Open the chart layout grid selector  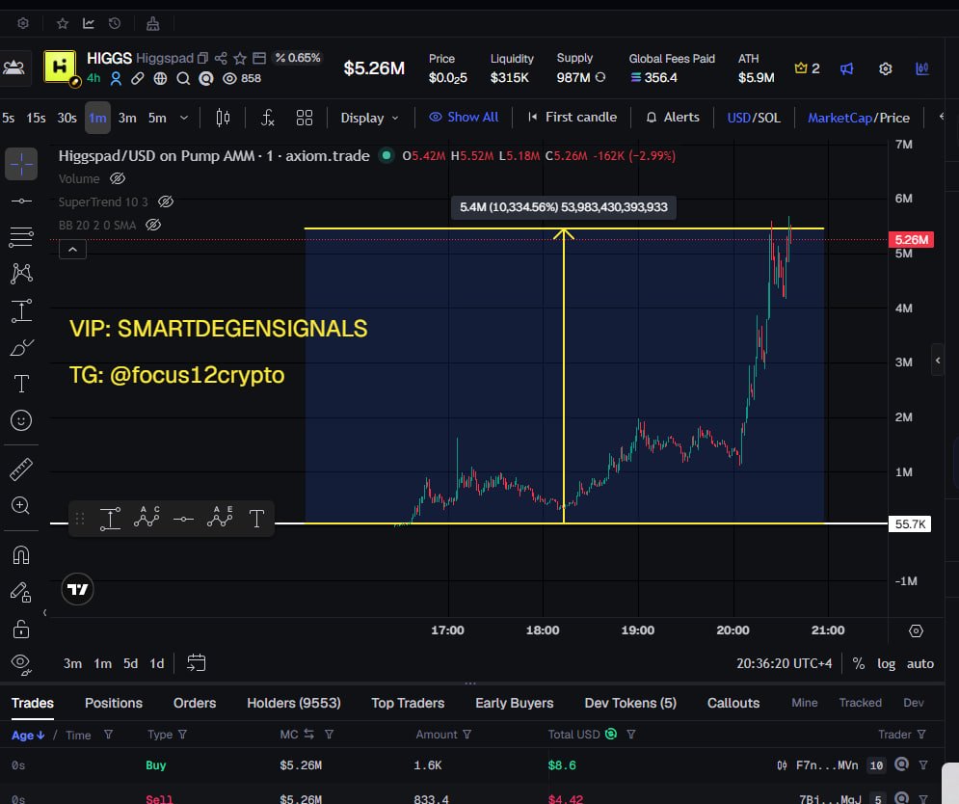(305, 118)
